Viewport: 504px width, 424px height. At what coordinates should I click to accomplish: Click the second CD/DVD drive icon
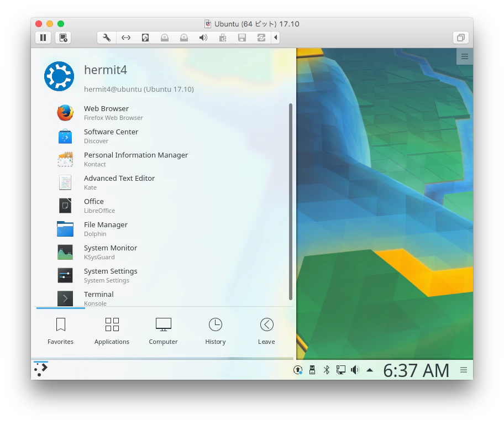click(x=184, y=38)
